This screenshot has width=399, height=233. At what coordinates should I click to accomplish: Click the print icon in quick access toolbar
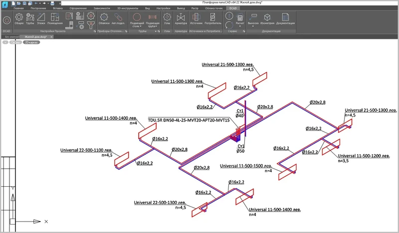[53, 3]
